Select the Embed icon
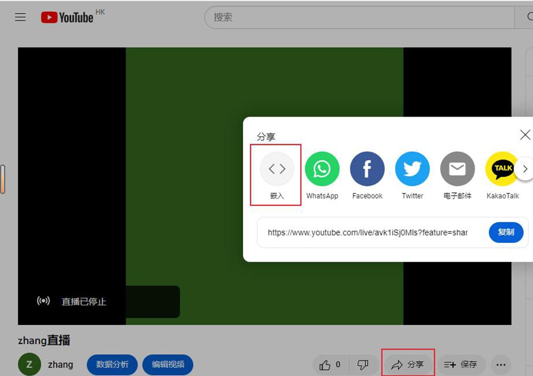533x376 pixels. pos(277,169)
